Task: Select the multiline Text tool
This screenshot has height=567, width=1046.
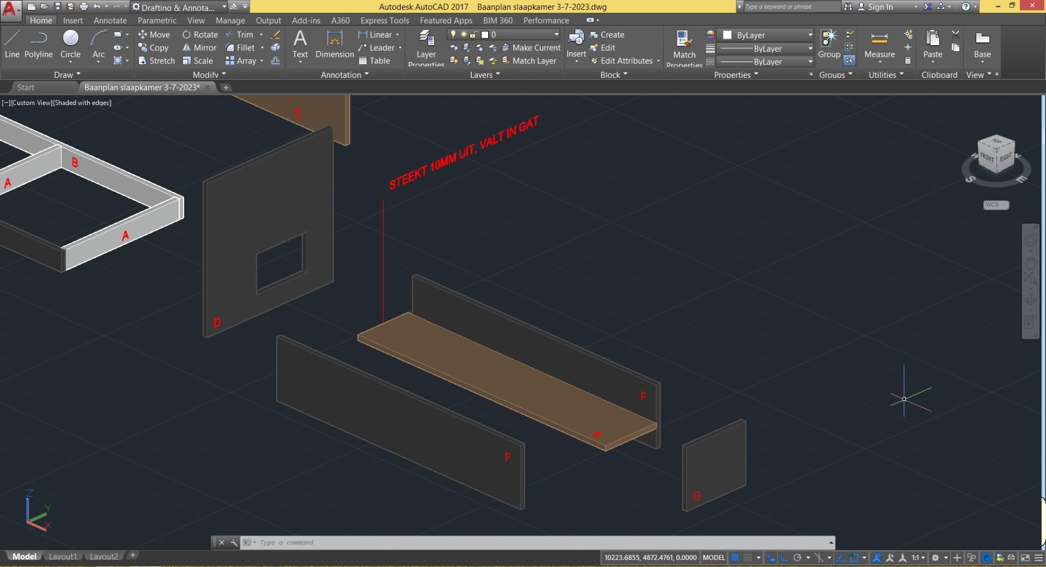Action: pos(300,44)
